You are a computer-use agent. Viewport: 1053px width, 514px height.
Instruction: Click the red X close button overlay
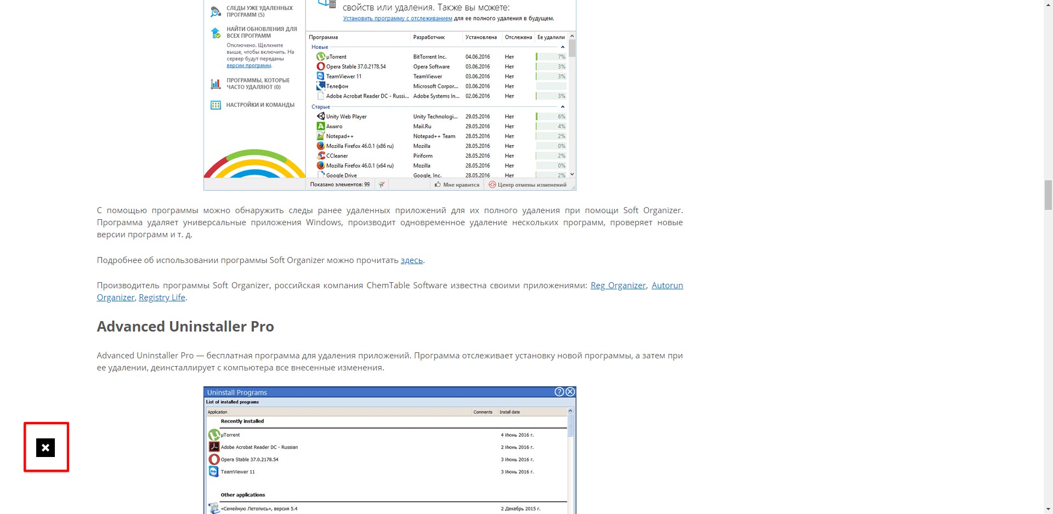point(46,448)
